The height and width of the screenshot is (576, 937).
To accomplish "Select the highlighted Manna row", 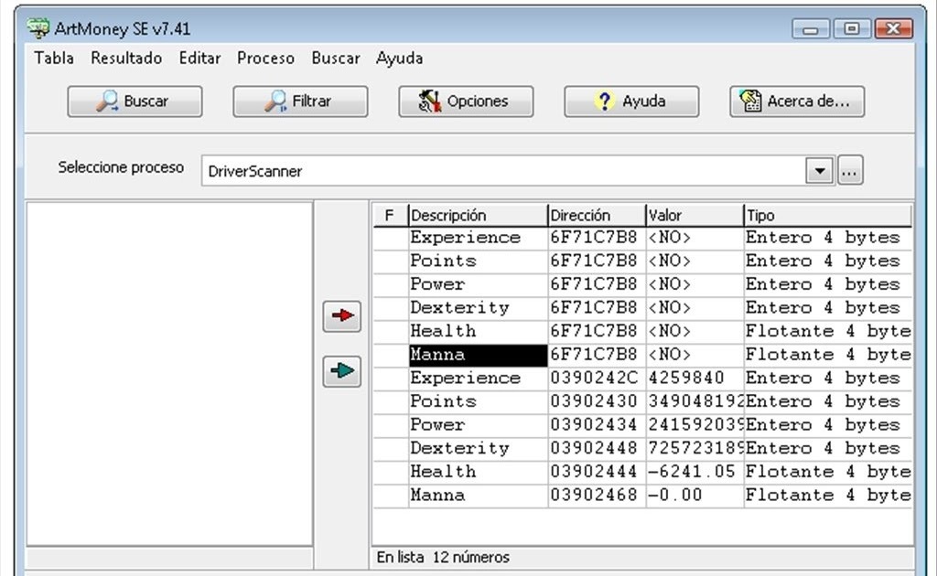I will click(x=643, y=355).
